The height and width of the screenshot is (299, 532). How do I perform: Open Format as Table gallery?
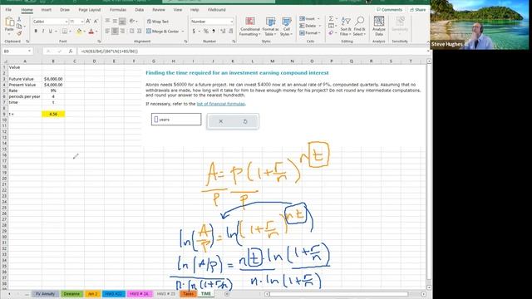point(270,27)
